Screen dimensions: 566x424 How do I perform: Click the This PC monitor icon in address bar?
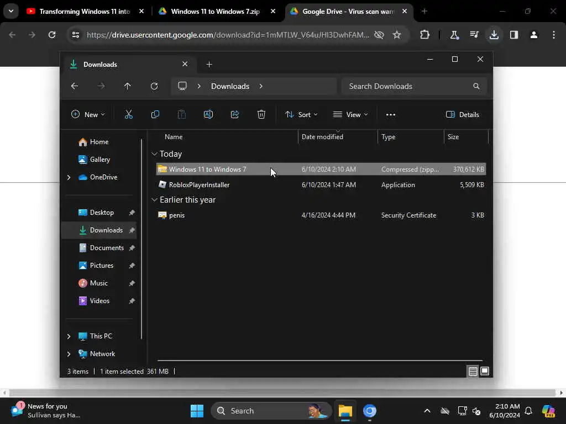(182, 86)
